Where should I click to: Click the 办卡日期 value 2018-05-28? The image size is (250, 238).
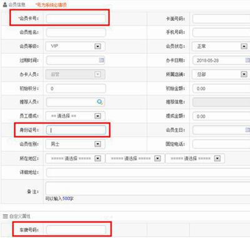(207, 60)
